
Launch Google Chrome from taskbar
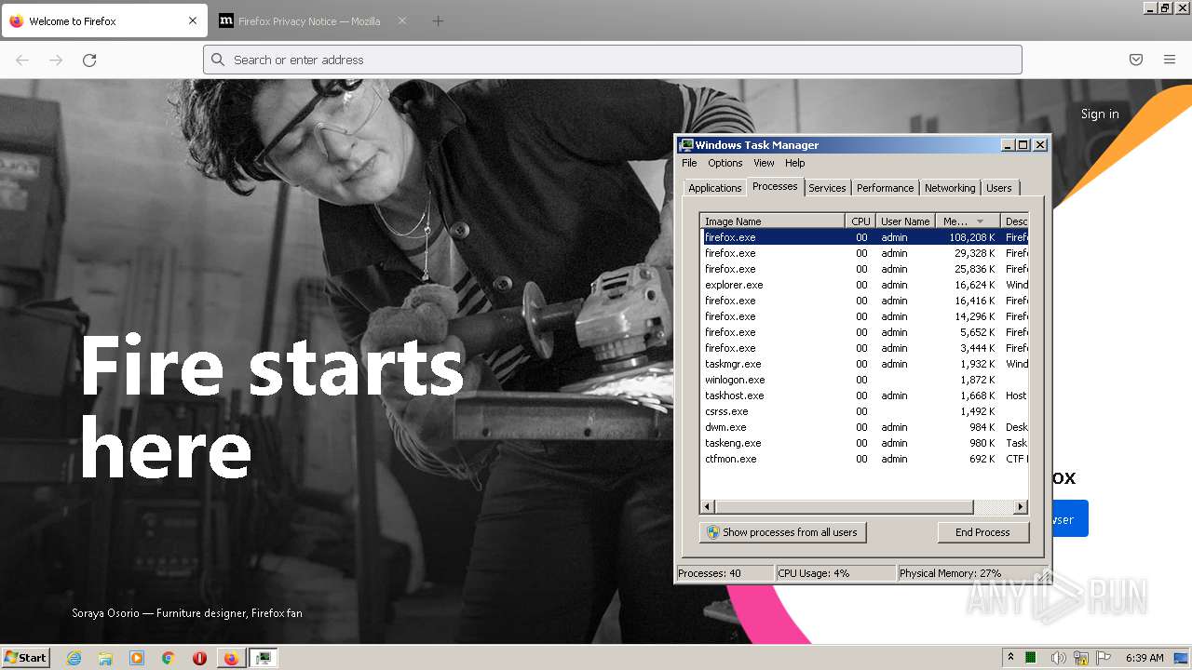pyautogui.click(x=168, y=658)
